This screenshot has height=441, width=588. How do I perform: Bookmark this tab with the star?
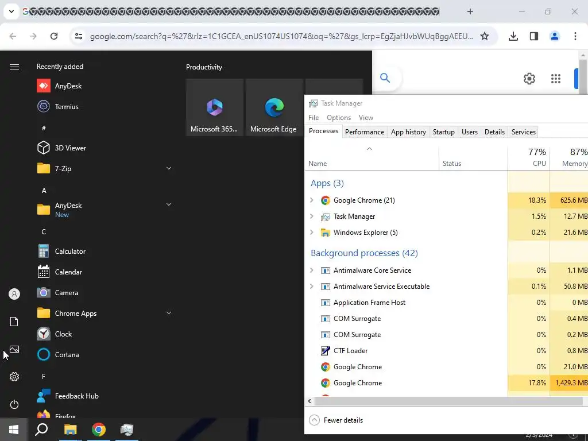point(485,36)
